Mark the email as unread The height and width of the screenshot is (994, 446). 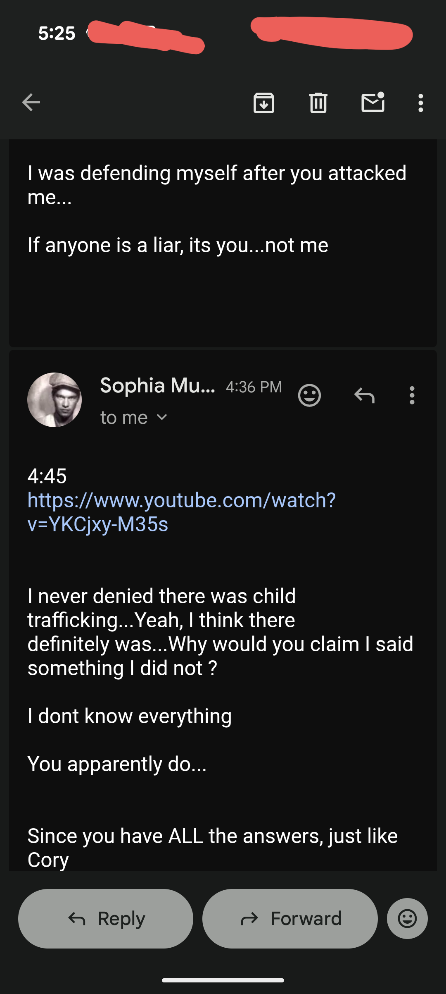coord(373,103)
